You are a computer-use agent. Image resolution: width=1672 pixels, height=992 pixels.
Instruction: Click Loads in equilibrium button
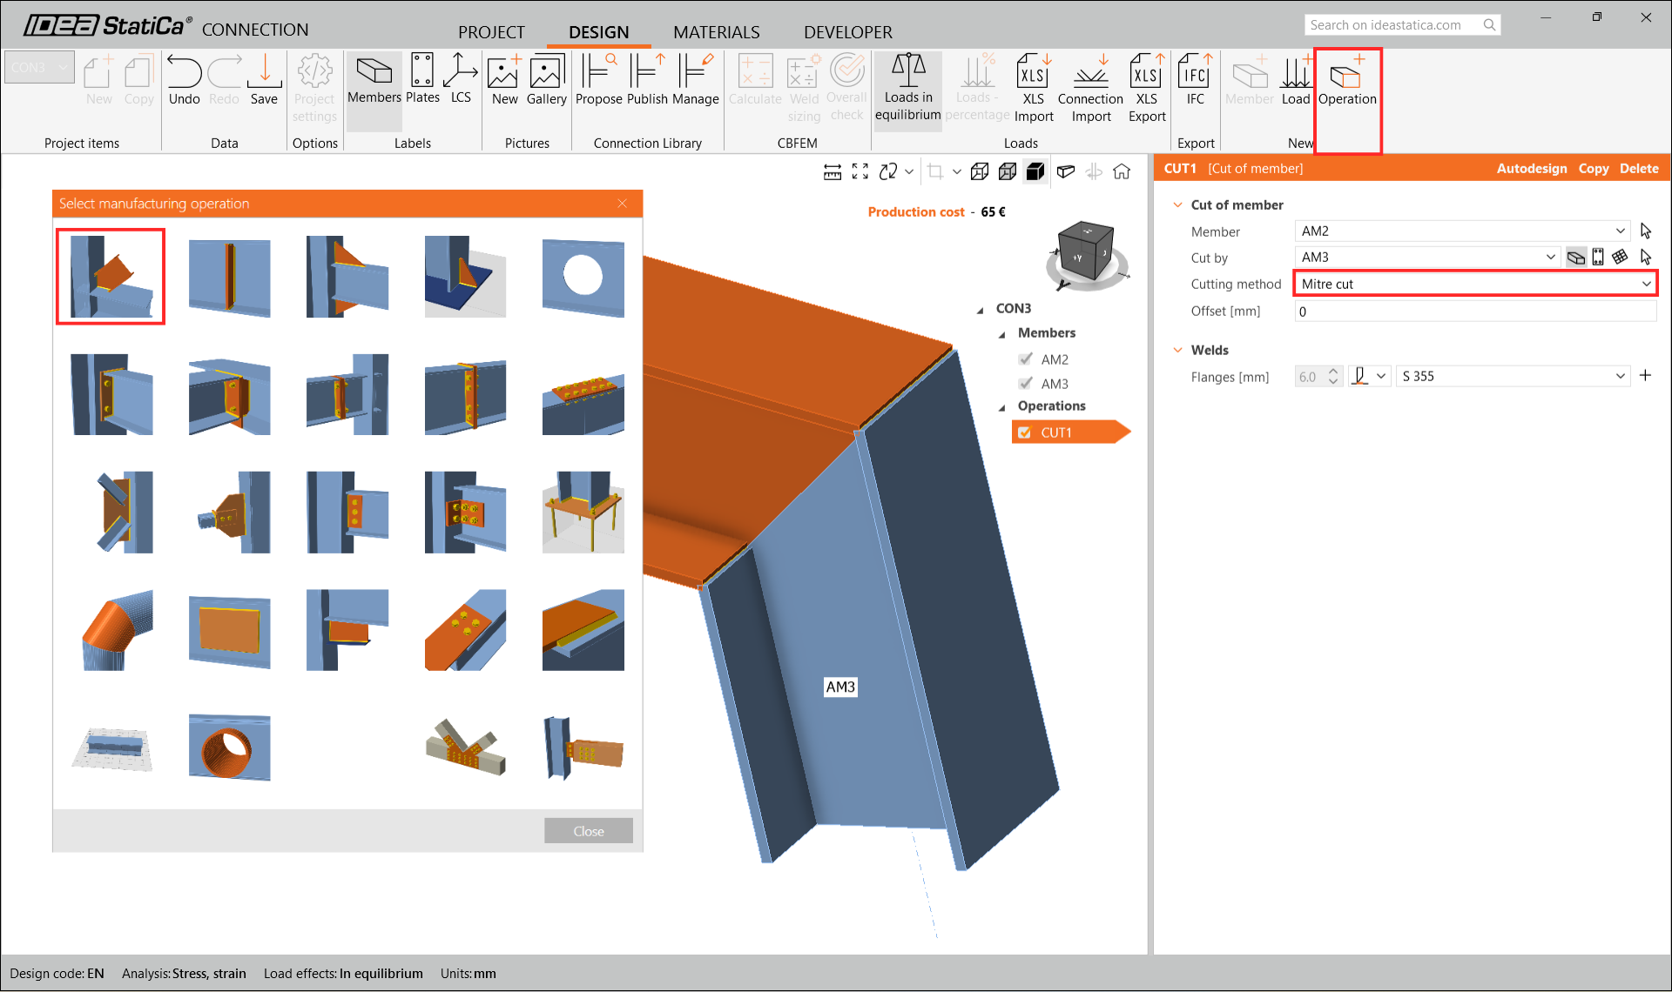coord(907,89)
